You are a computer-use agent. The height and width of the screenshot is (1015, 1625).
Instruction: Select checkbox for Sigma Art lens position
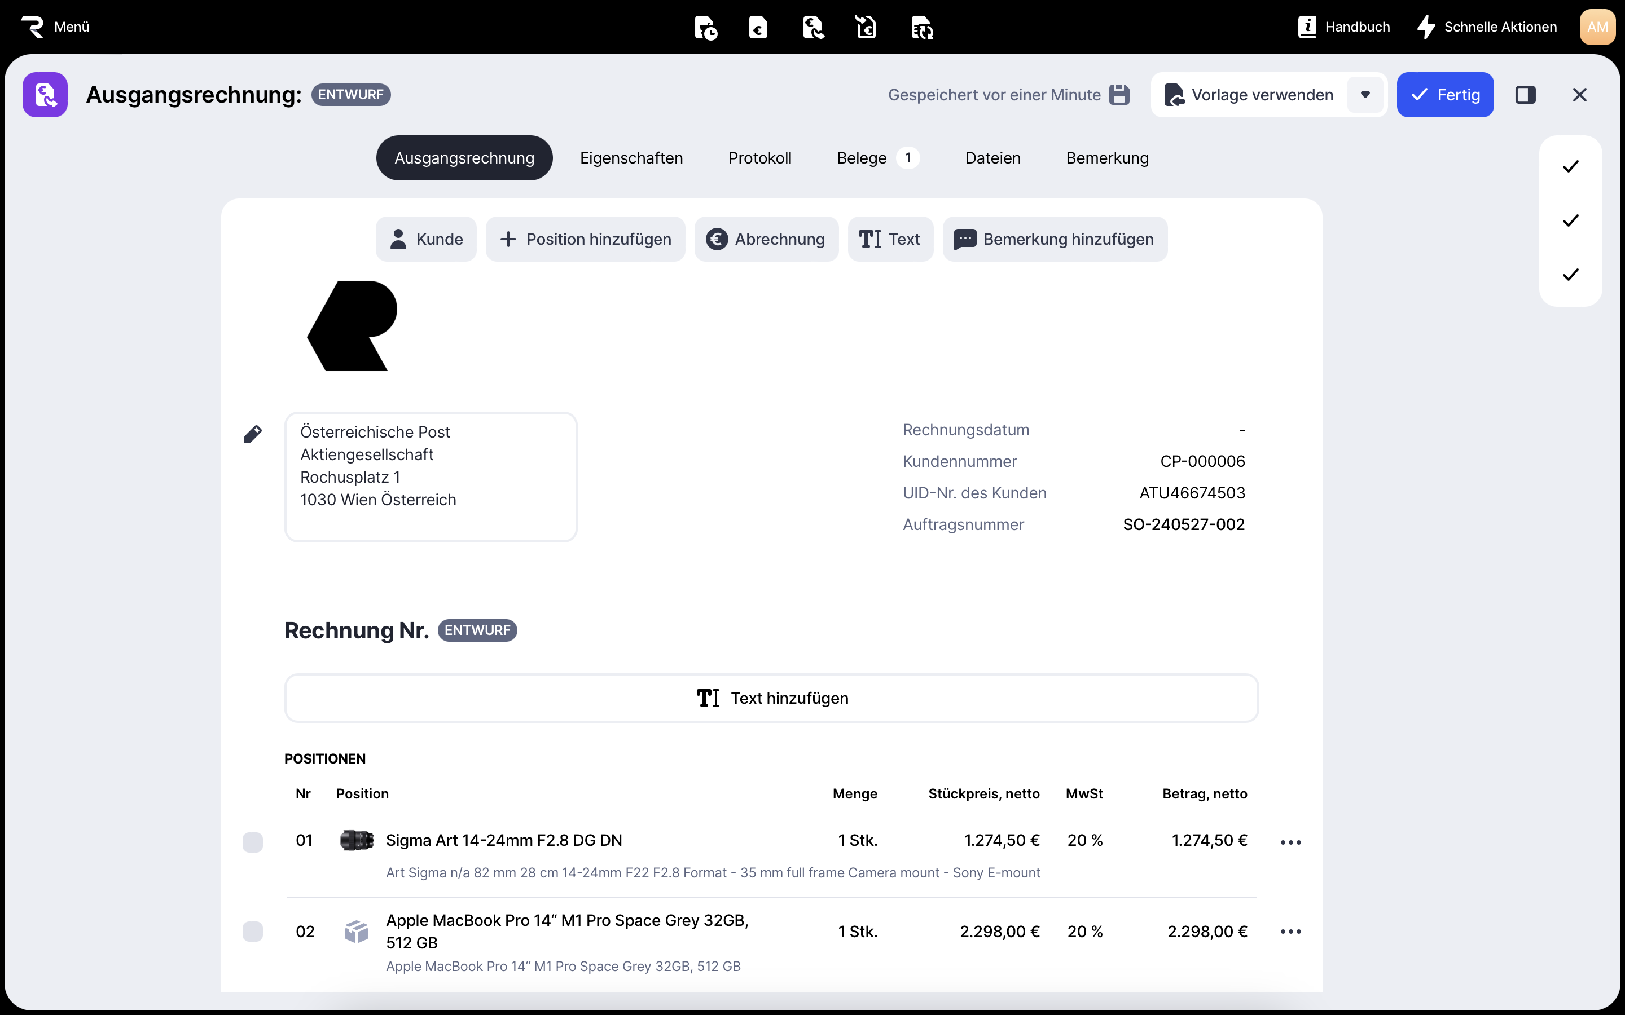coord(252,842)
